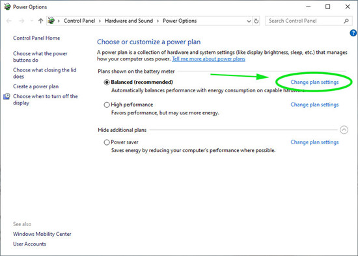Open the address bar history dropdown
Image resolution: width=358 pixels, height=256 pixels.
[x=249, y=21]
